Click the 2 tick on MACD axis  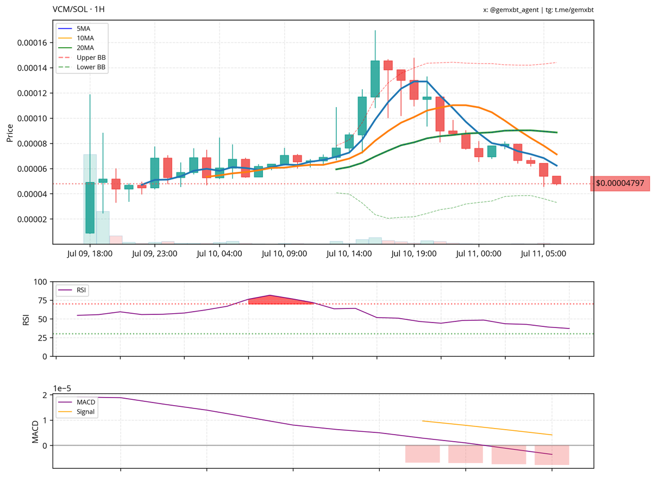coord(46,395)
